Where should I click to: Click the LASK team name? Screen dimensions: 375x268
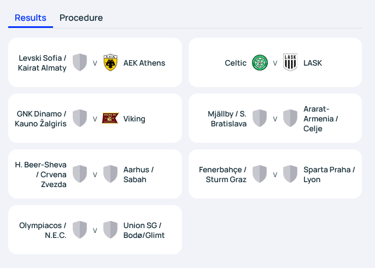tap(313, 63)
